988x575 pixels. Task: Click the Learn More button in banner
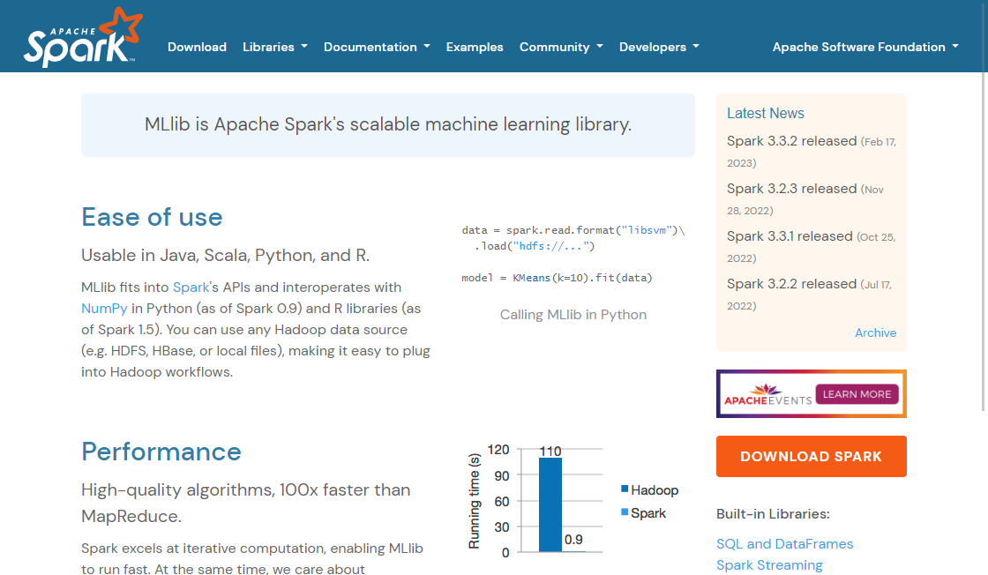(857, 394)
